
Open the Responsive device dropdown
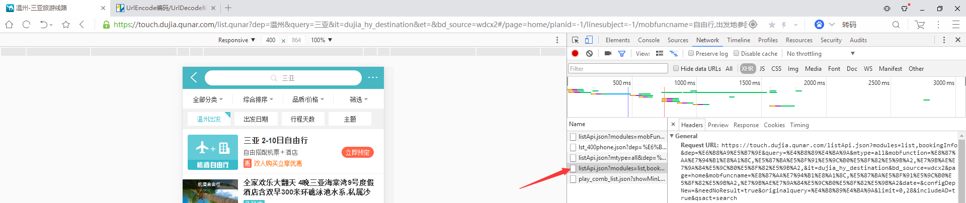236,40
